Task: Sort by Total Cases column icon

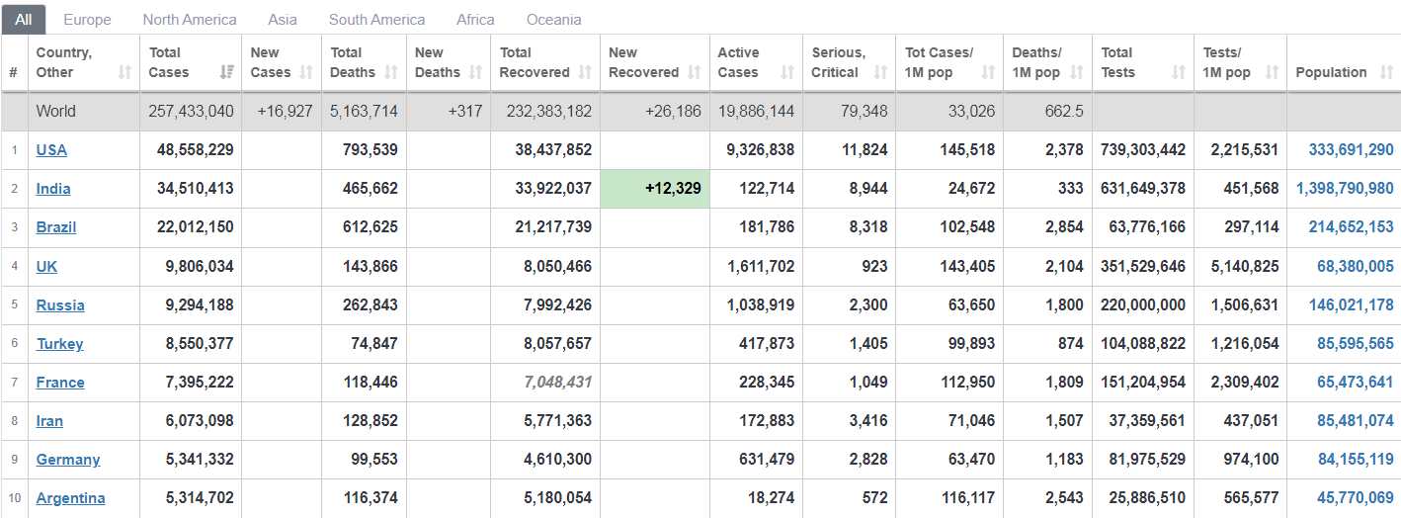Action: pos(226,72)
